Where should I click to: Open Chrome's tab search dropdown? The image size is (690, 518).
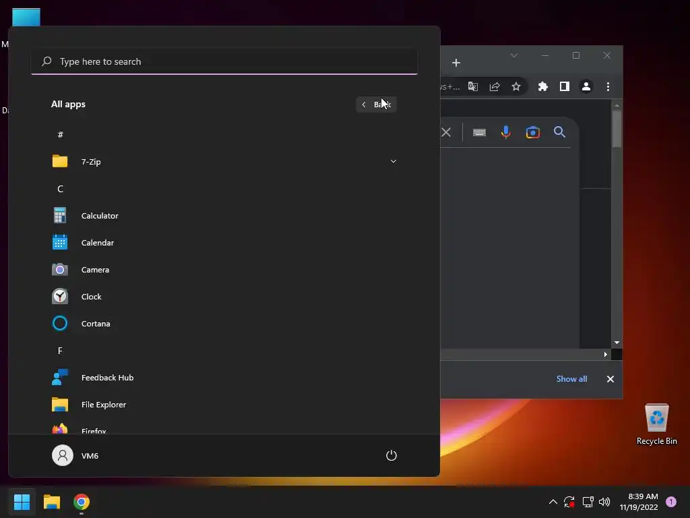(514, 55)
